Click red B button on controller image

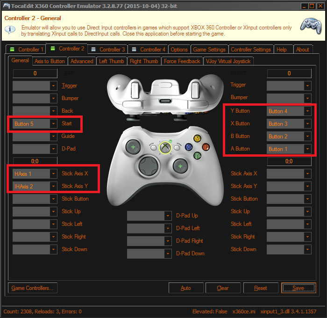pyautogui.click(x=206, y=147)
